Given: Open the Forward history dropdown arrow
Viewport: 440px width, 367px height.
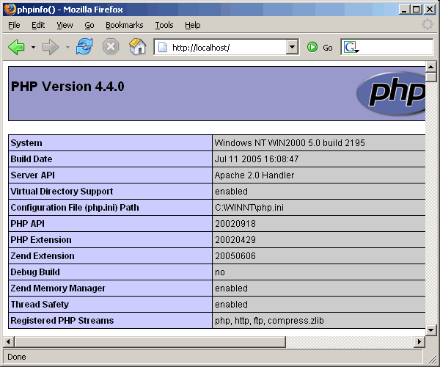Looking at the screenshot, I should click(x=67, y=47).
